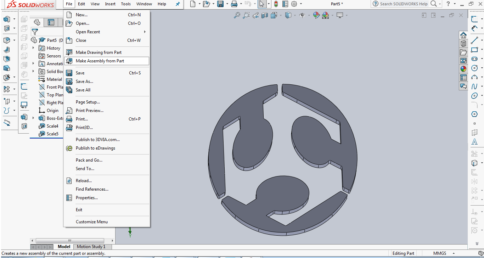Expand the Annotations tree node
The height and width of the screenshot is (258, 484).
pos(33,63)
